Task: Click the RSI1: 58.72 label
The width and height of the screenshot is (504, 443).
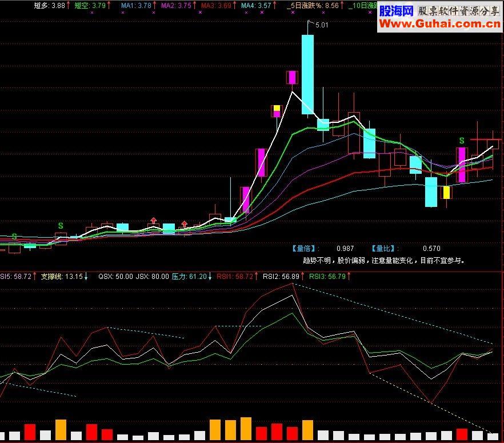Action: [235, 277]
